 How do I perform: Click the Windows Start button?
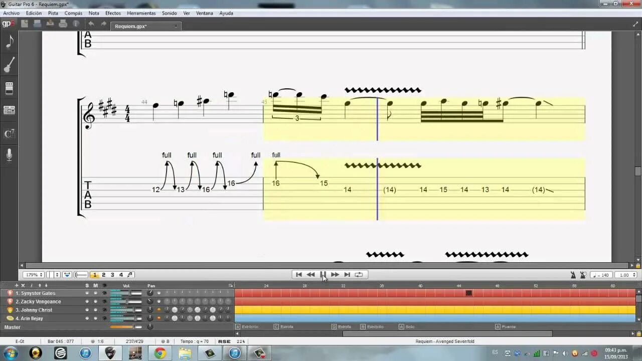10,353
